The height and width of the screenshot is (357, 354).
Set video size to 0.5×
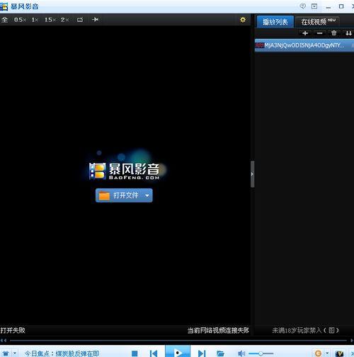tap(21, 20)
